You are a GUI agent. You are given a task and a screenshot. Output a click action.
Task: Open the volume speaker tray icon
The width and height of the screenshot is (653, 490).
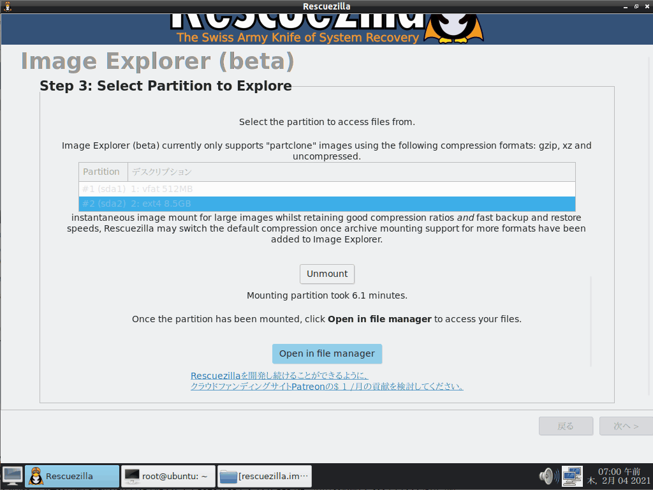tap(549, 476)
